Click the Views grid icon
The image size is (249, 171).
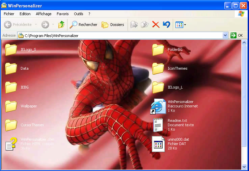tap(179, 25)
